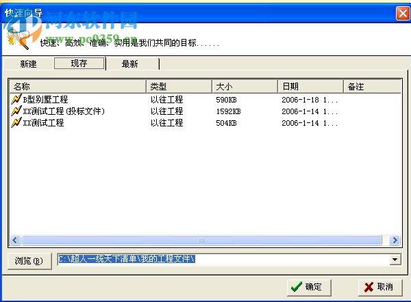
Task: Select the XX测试工程 name in the 504KB row
Action: pyautogui.click(x=43, y=122)
